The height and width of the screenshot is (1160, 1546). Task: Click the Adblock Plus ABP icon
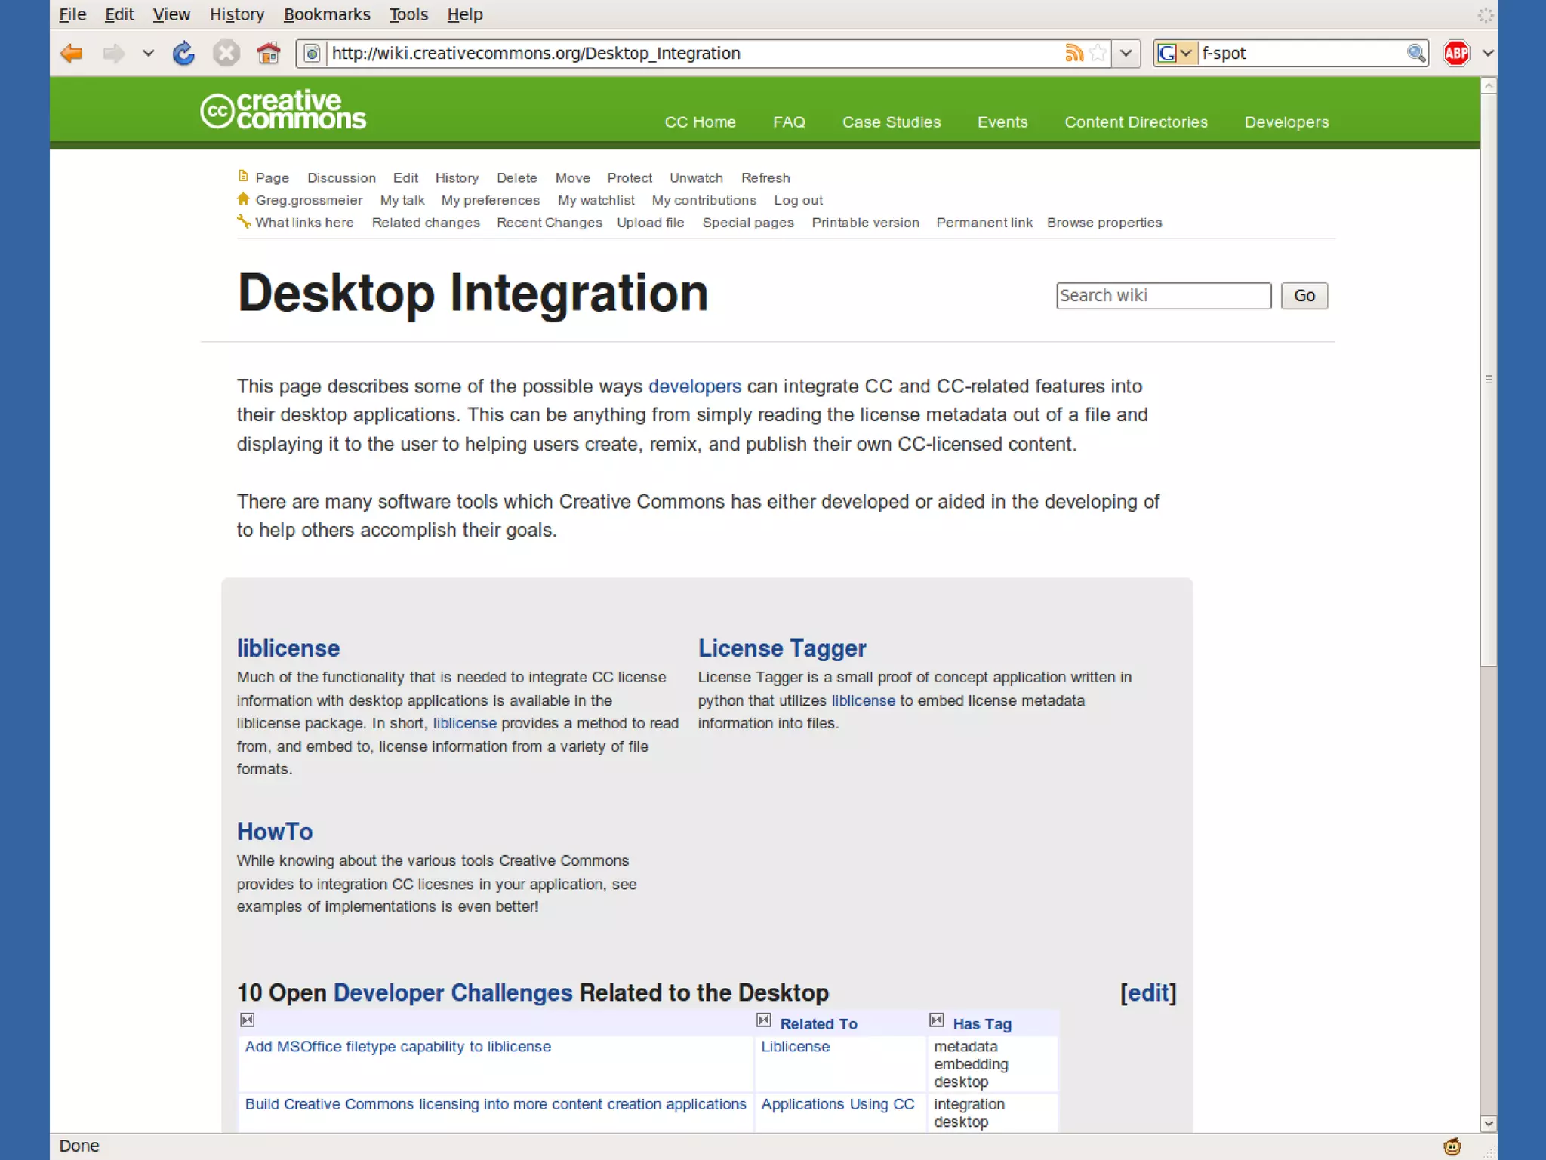[1456, 54]
